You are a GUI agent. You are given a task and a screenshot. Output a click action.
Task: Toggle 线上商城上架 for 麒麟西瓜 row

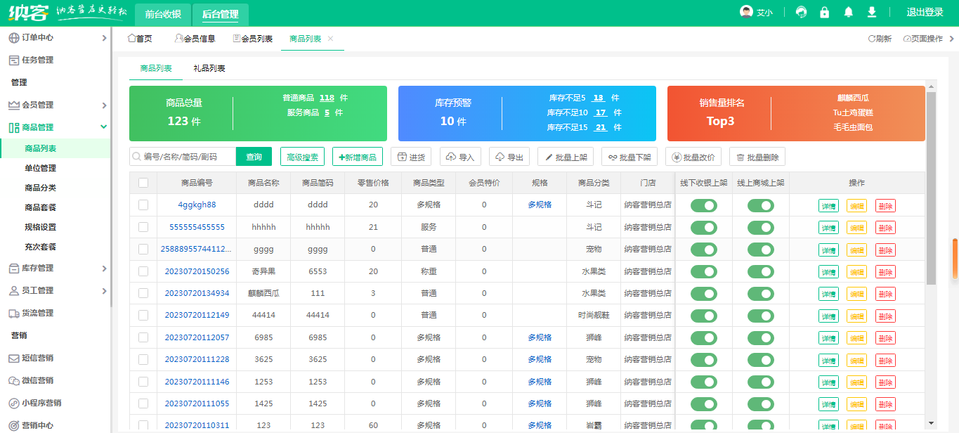(761, 293)
